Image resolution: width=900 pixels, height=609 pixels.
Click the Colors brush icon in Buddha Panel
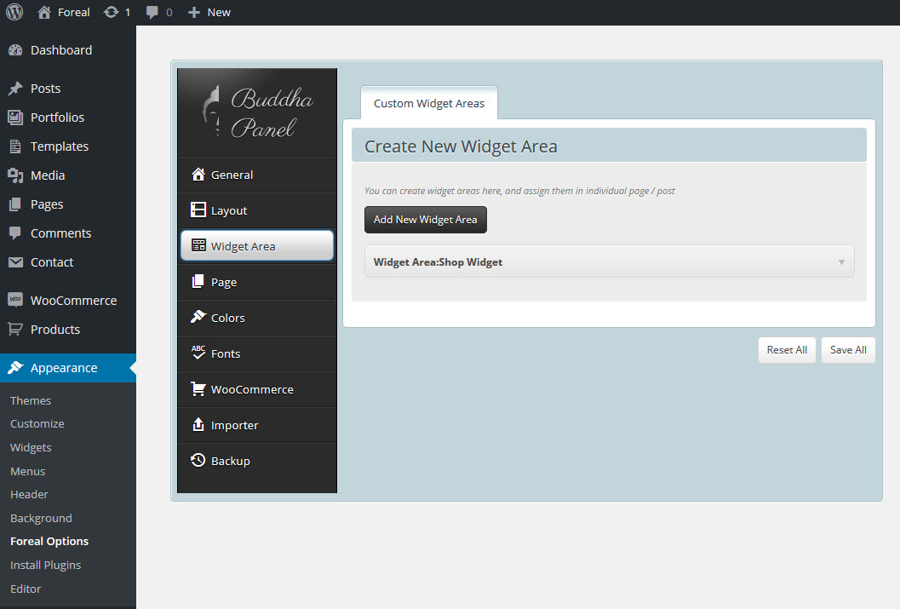click(198, 316)
